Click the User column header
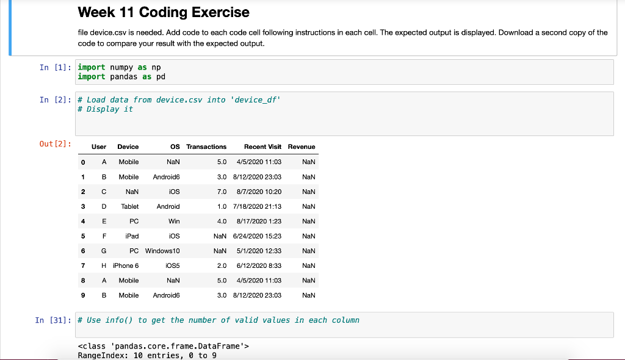Viewport: 625px width, 360px height. (99, 146)
